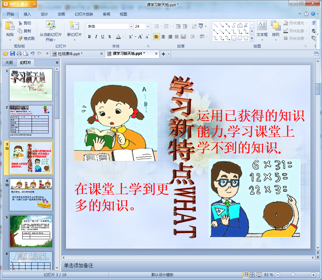
Task: Click the numbered list icon
Action: pos(167,26)
